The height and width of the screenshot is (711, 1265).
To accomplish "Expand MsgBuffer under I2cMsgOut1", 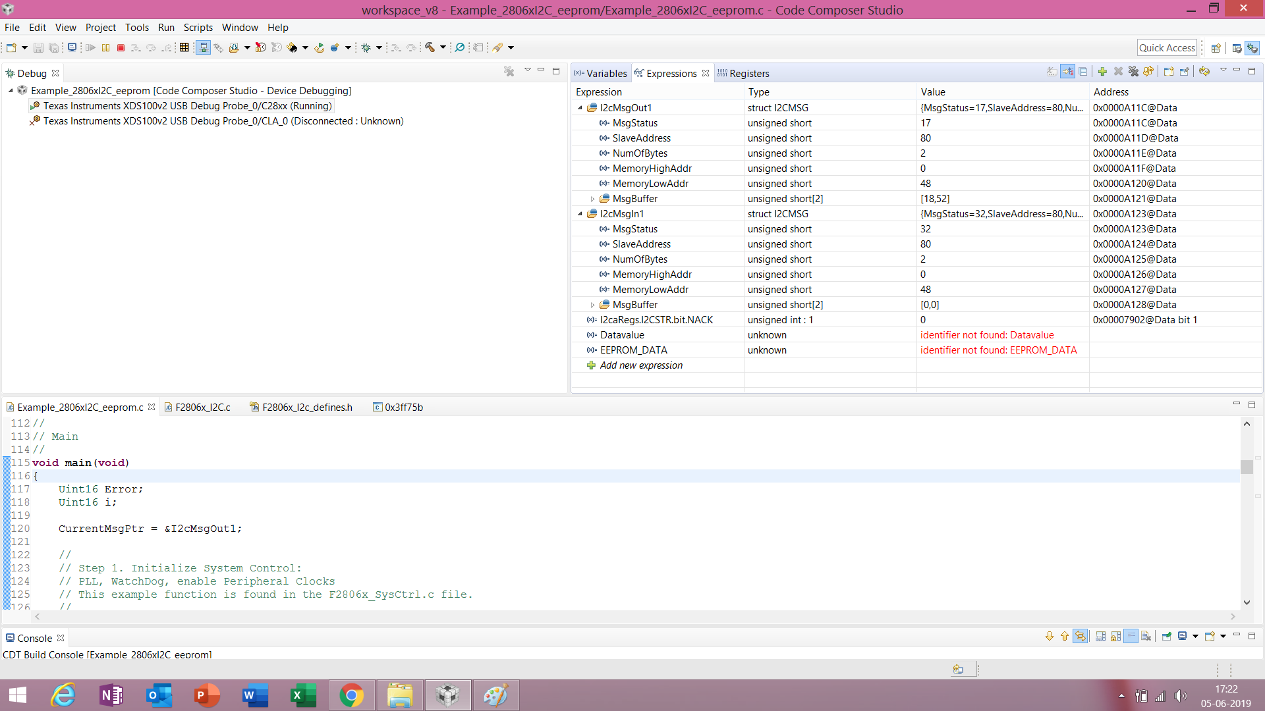I will 592,199.
